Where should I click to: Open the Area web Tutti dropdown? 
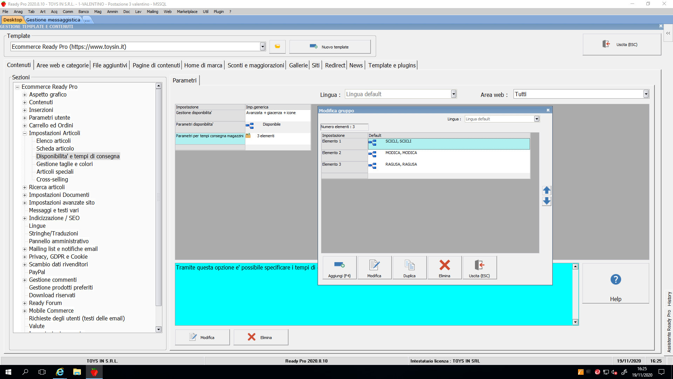point(646,94)
